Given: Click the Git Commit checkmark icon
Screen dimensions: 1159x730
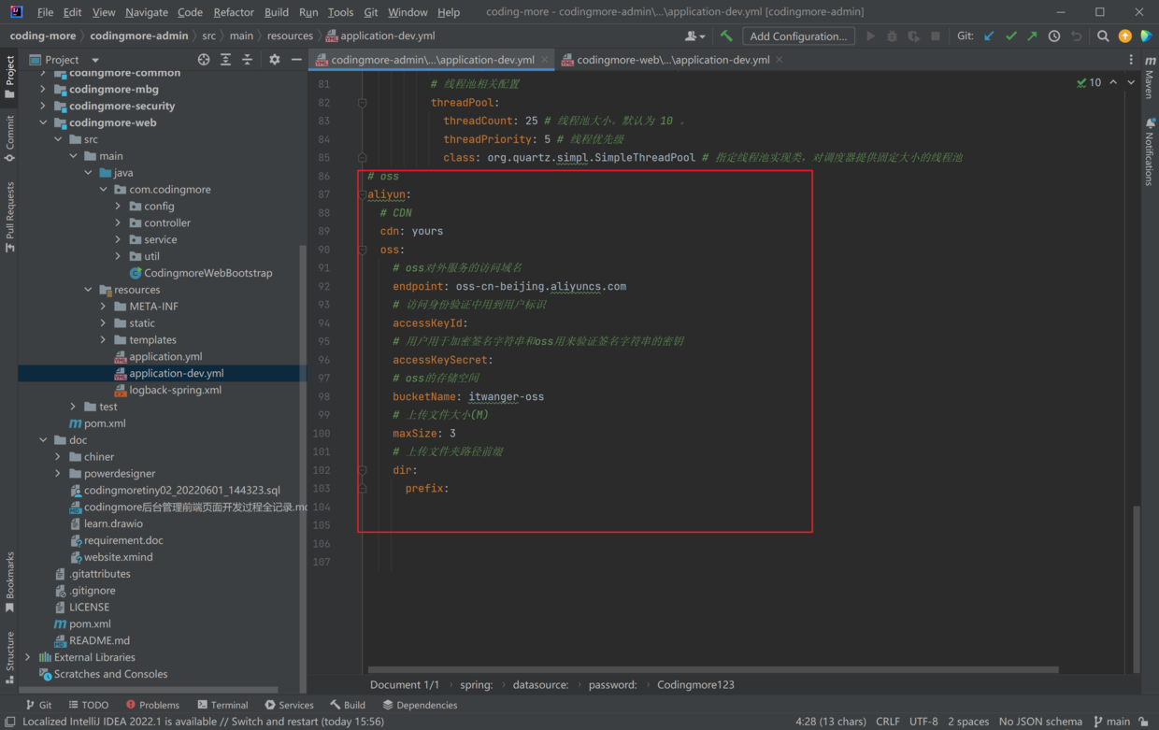Looking at the screenshot, I should click(1010, 36).
